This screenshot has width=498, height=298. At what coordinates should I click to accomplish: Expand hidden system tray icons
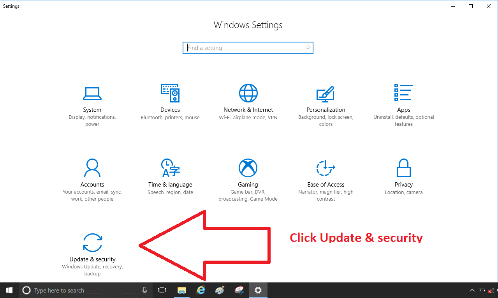point(472,290)
